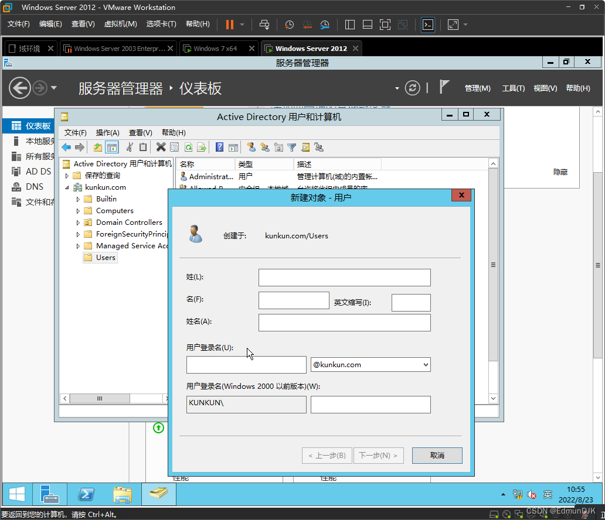
Task: Click Server Manager refresh circle icon
Action: (x=412, y=88)
